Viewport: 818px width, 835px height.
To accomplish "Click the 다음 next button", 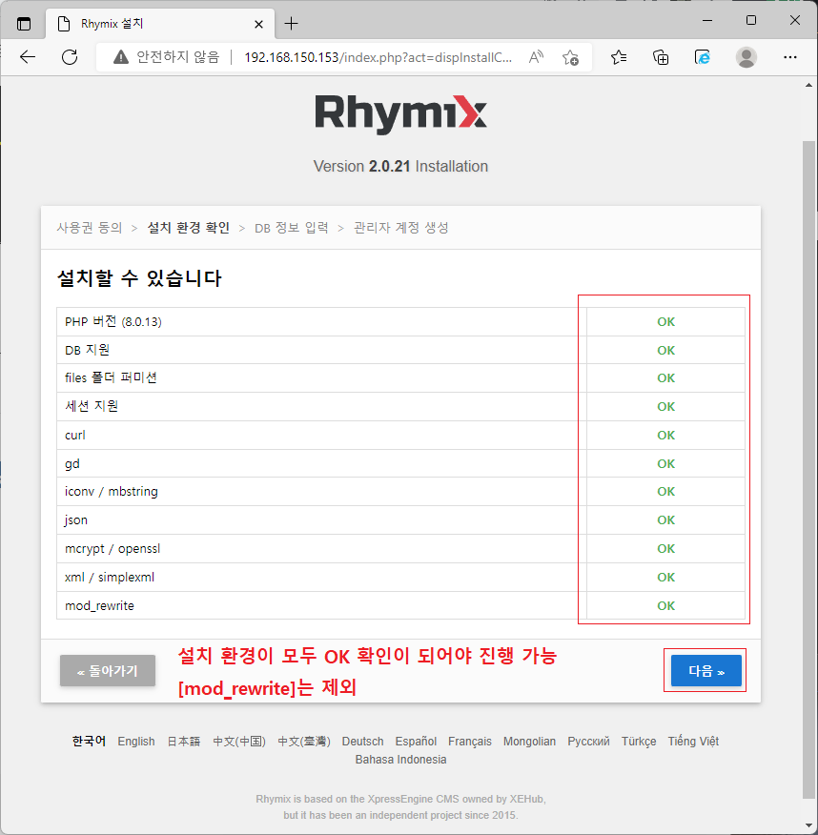I will pos(706,671).
